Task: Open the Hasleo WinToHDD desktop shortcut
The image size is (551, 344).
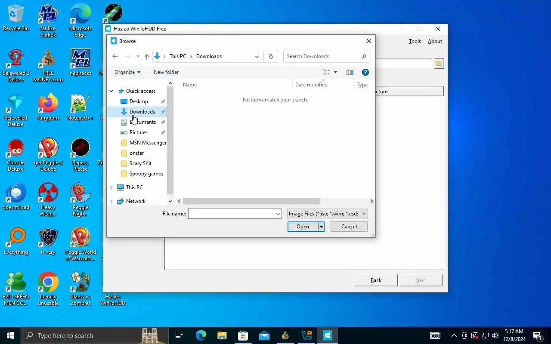Action: [113, 299]
